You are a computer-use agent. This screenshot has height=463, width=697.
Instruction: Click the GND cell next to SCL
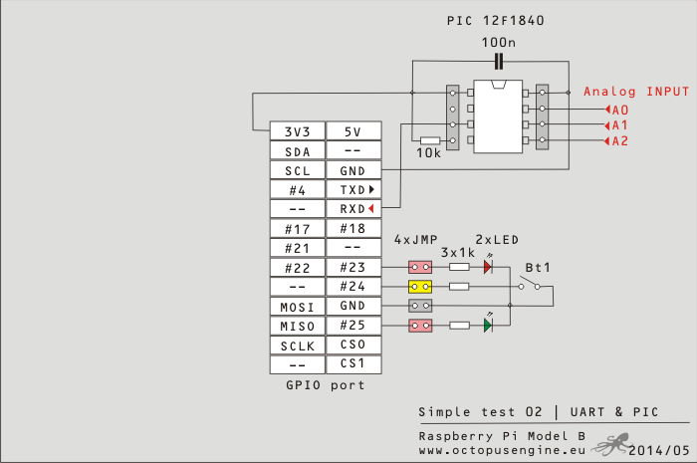353,170
